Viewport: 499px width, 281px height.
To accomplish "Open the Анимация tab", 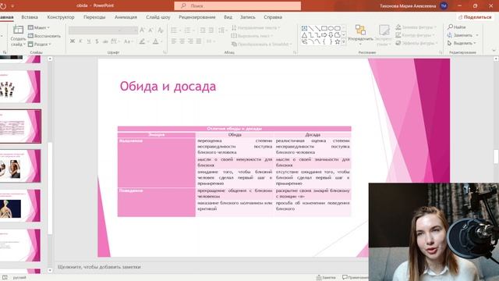I will (x=126, y=17).
